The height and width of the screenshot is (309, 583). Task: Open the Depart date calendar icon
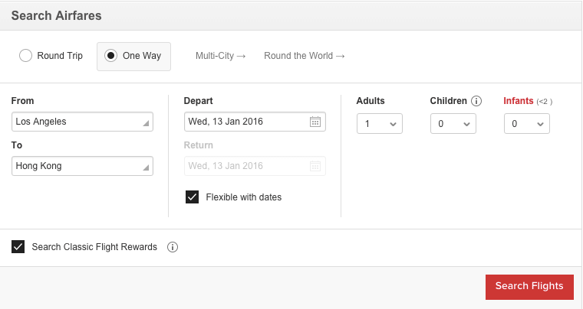pyautogui.click(x=315, y=122)
